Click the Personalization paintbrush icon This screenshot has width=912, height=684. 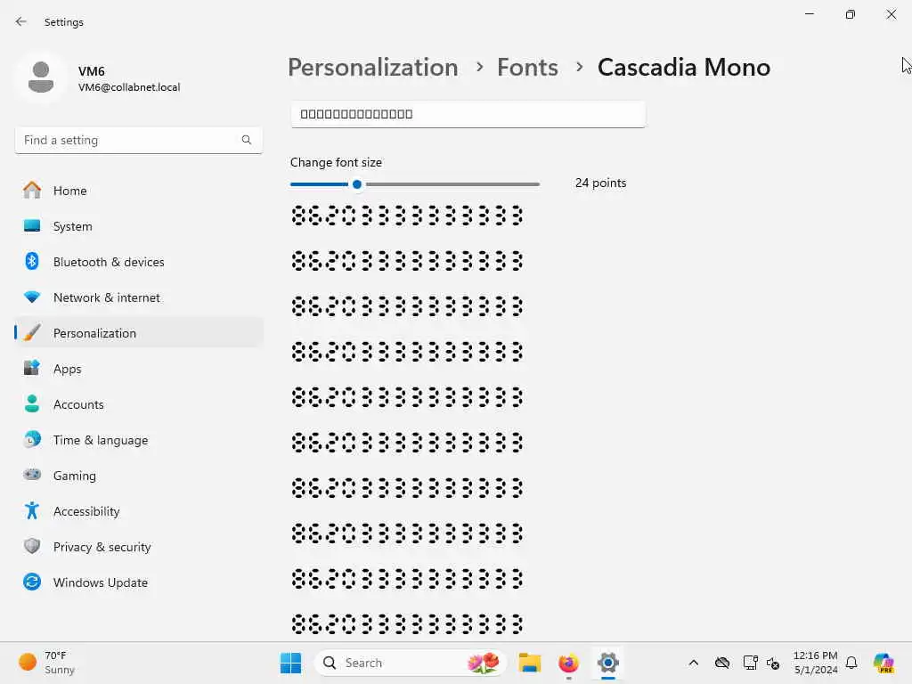pos(32,333)
